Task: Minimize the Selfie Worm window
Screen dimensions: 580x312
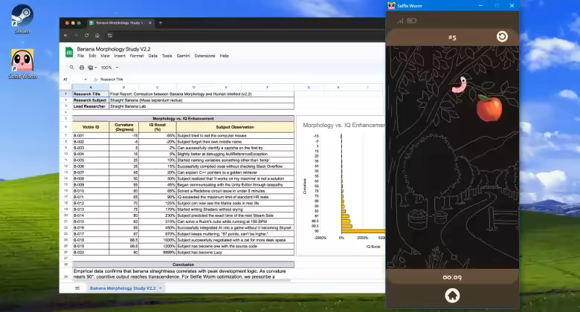Action: point(480,5)
